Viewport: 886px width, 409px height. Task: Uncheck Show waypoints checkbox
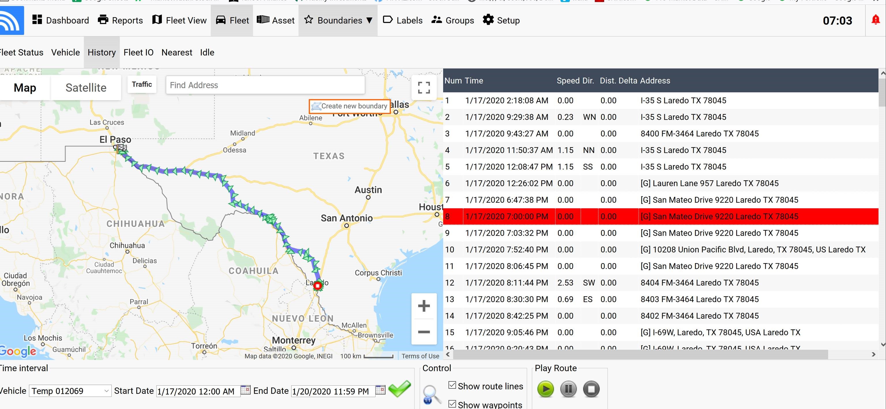point(452,404)
